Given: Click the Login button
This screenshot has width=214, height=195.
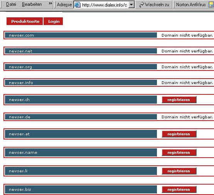Looking at the screenshot, I should [53, 21].
